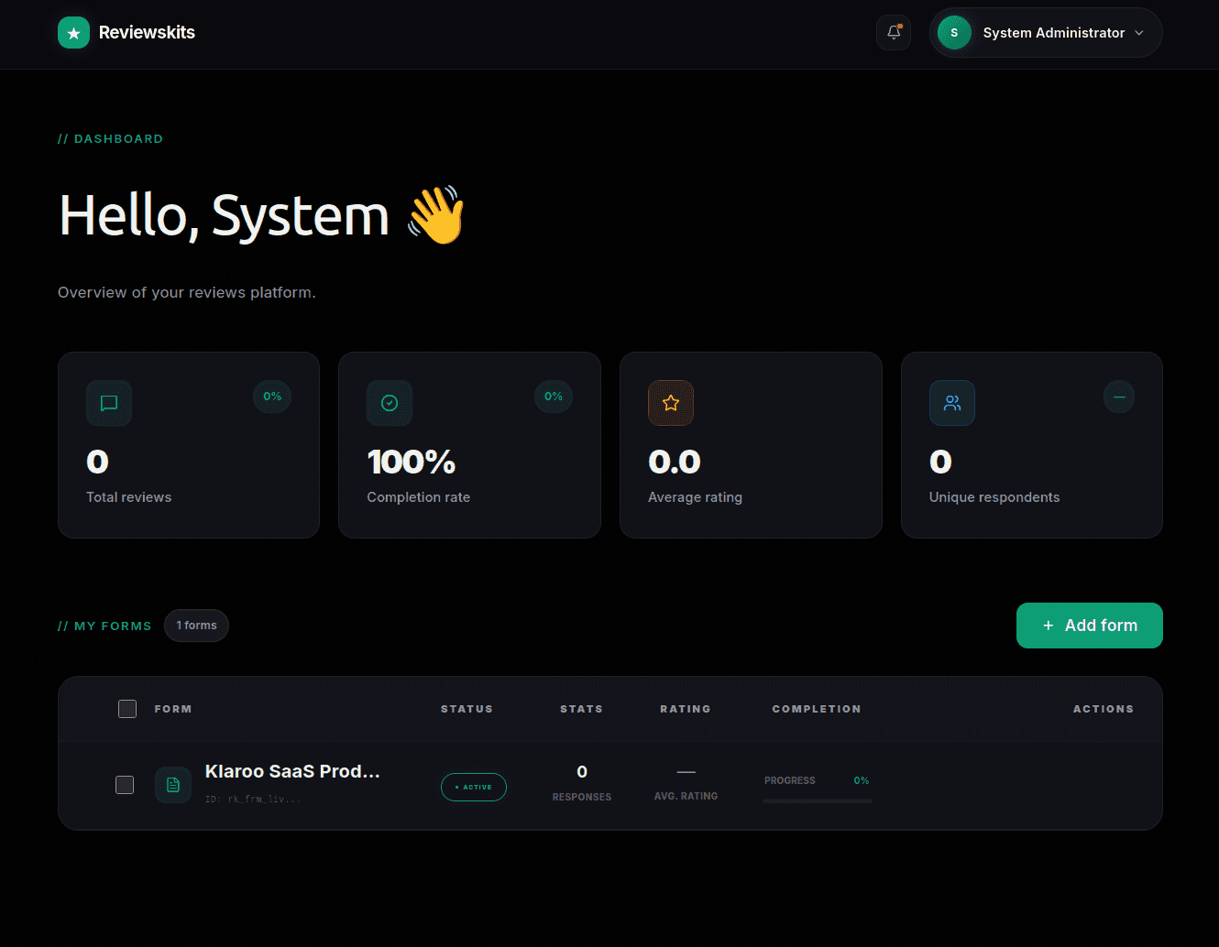Image resolution: width=1219 pixels, height=947 pixels.
Task: Click the Reviewskits star logo icon
Action: (x=73, y=33)
